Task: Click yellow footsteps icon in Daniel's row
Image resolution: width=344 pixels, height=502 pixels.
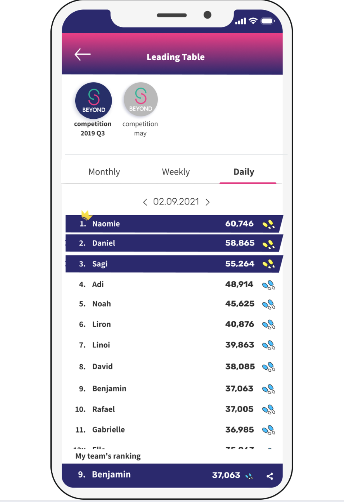Action: [269, 244]
